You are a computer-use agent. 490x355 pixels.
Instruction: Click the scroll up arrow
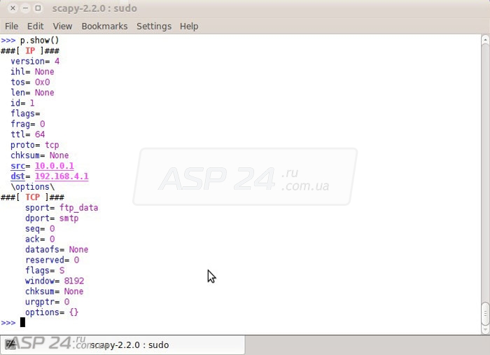pos(485,40)
